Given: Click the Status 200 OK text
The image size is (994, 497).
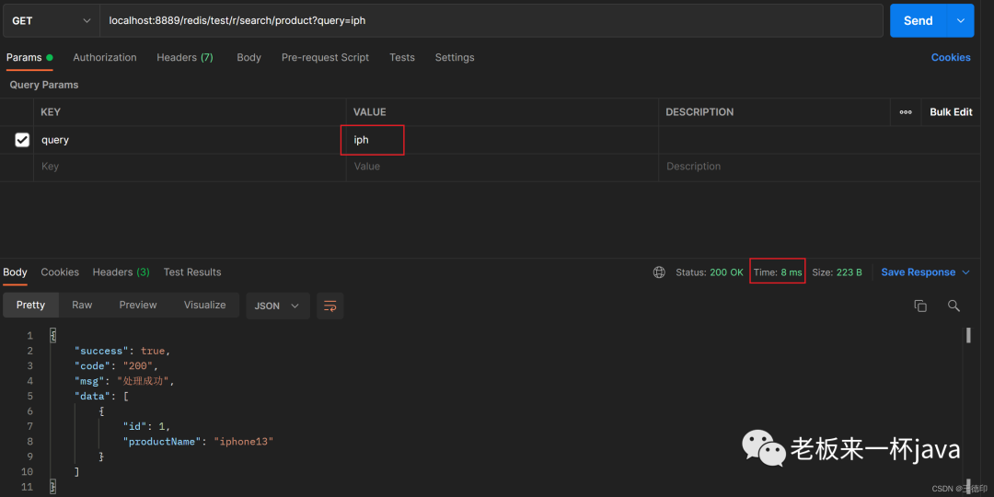Looking at the screenshot, I should pos(710,272).
